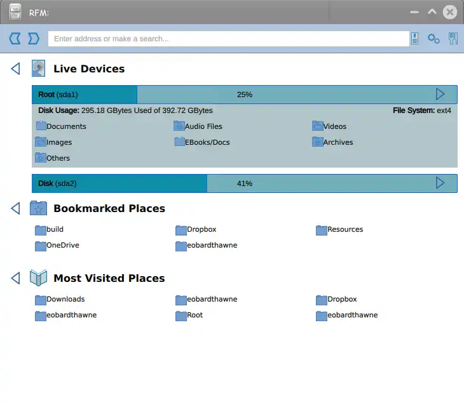This screenshot has width=464, height=405.
Task: Click the Most Visited Places heading
Action: coord(109,278)
